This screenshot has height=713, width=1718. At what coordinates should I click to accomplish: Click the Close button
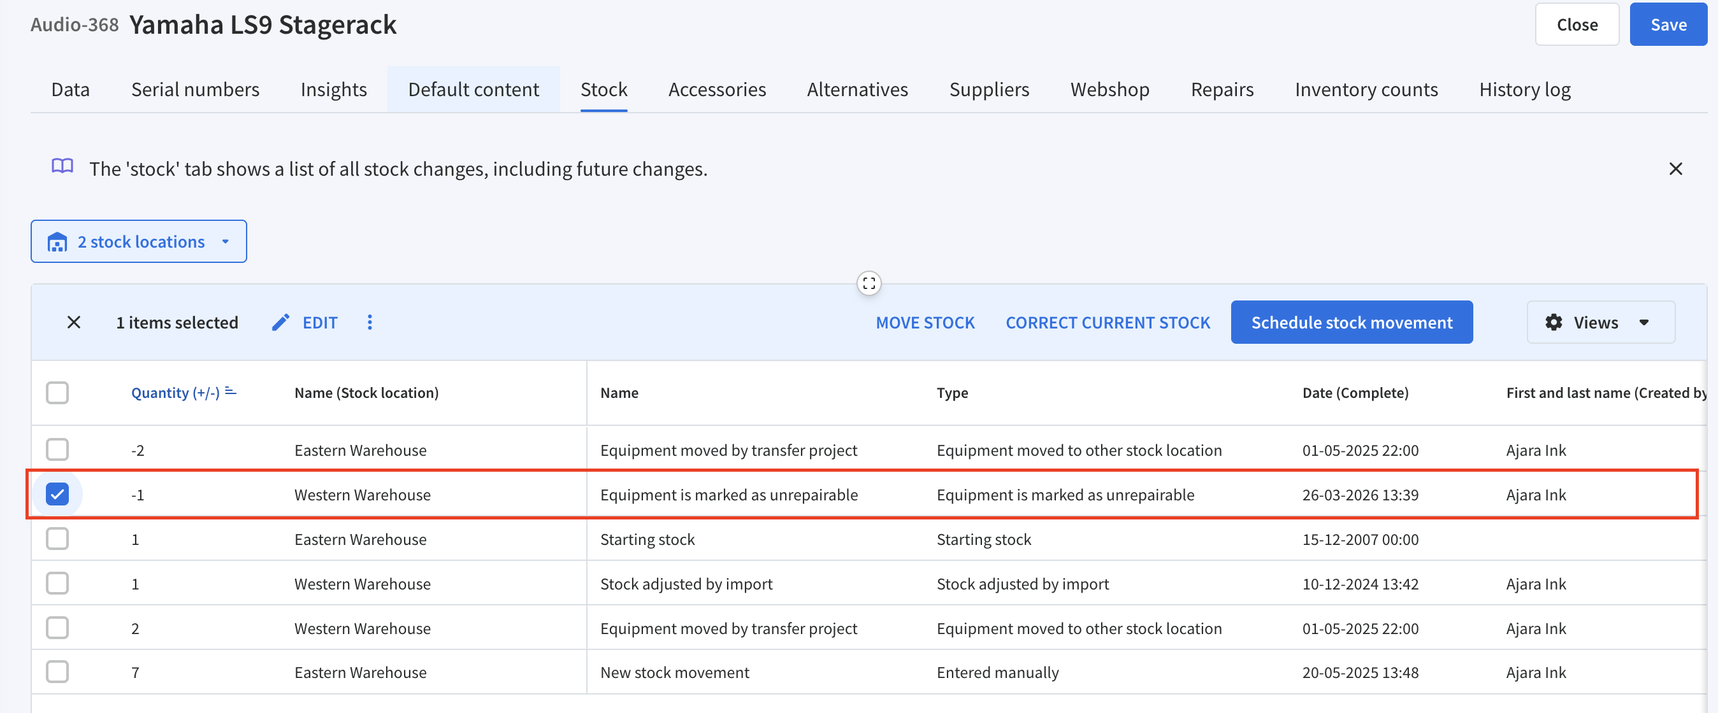point(1577,25)
